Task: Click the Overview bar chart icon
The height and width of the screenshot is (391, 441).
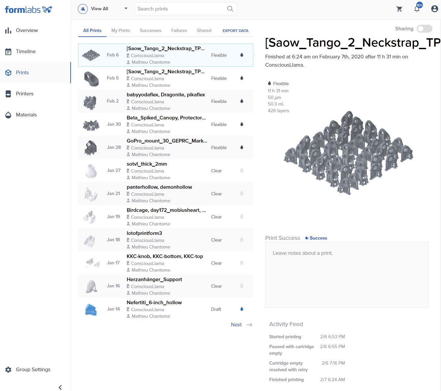Action: 8,31
